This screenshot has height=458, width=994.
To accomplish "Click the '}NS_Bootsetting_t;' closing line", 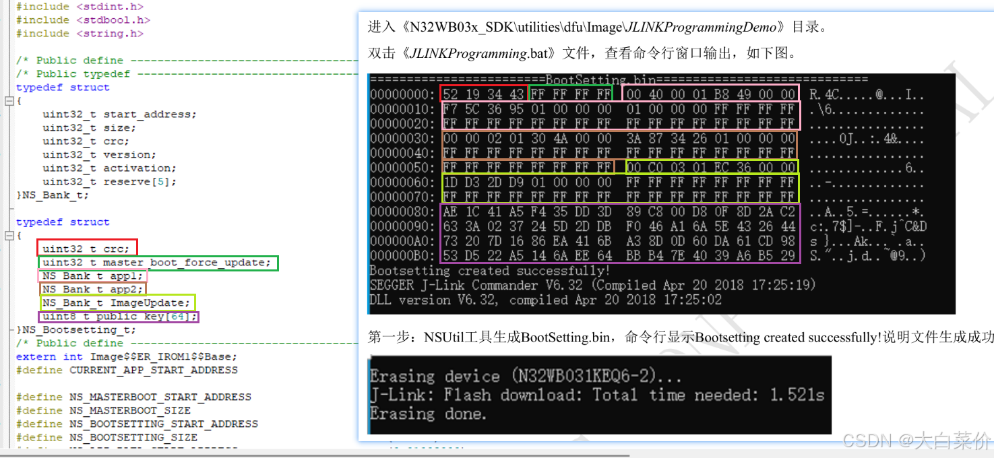I will [76, 330].
